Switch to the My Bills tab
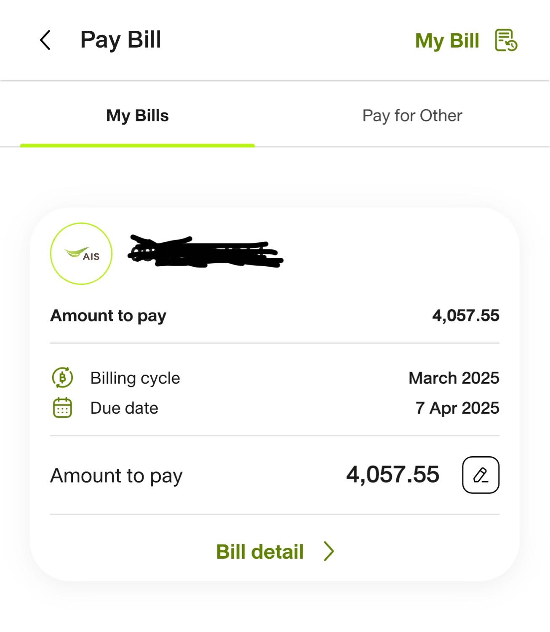Screen dimensions: 550x632 (x=137, y=115)
